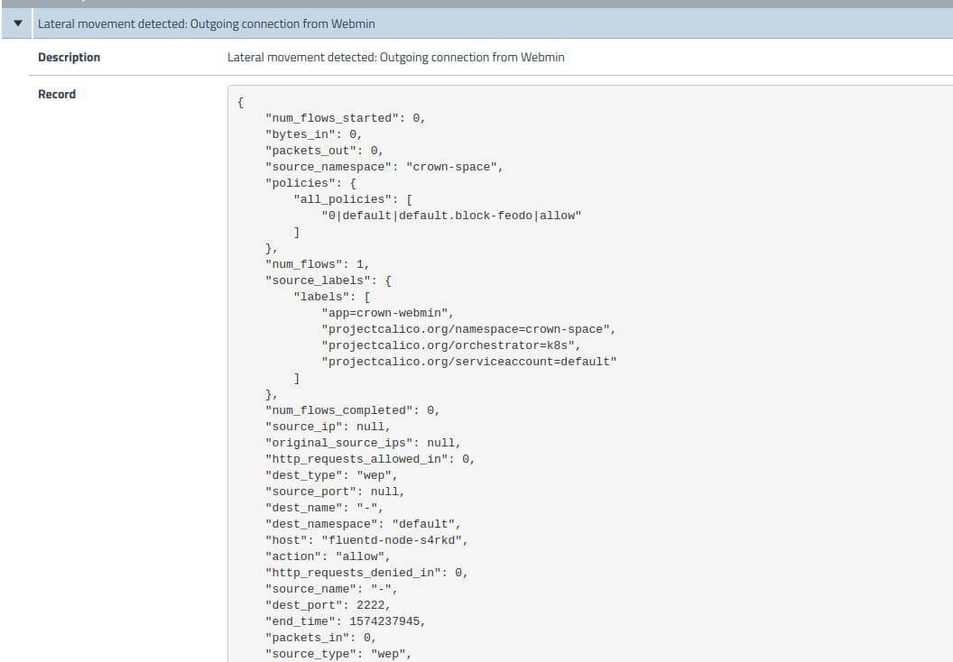Click the "http_requests_allowed_in": 0 line

(370, 459)
